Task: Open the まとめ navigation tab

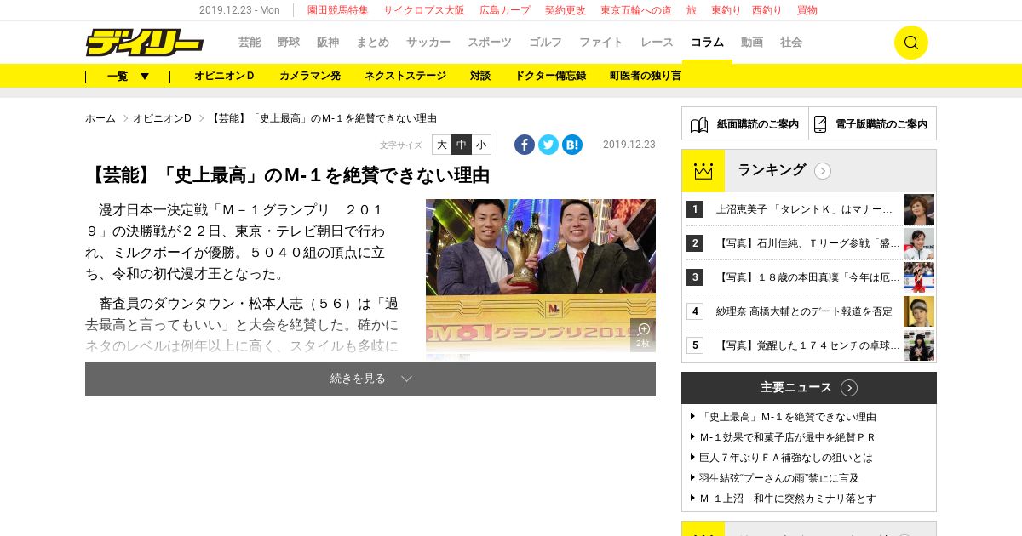Action: [373, 43]
